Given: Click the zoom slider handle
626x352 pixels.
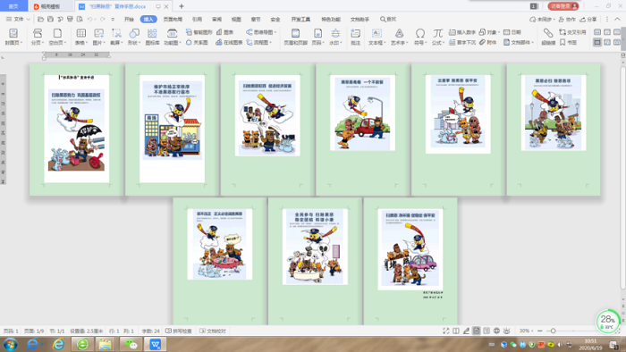Looking at the screenshot, I should point(553,331).
